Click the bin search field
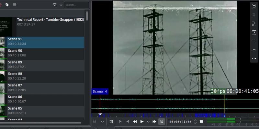 coord(76,5)
